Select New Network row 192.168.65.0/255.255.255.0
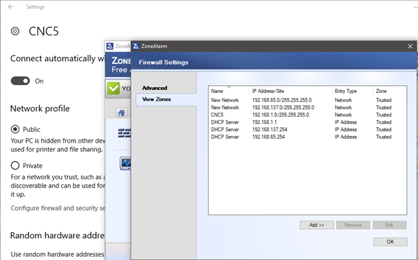Viewport: 418px width, 260px height. click(308, 100)
